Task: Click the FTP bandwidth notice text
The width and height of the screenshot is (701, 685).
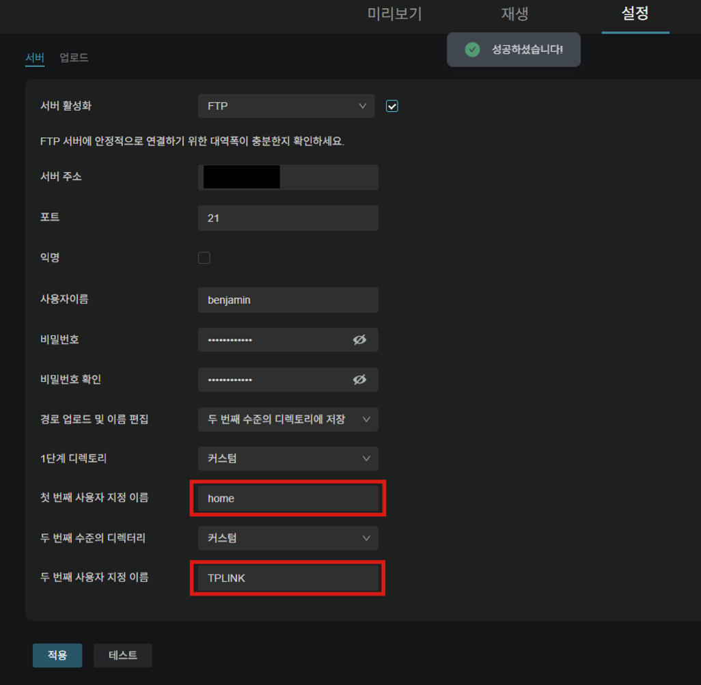Action: click(x=192, y=141)
